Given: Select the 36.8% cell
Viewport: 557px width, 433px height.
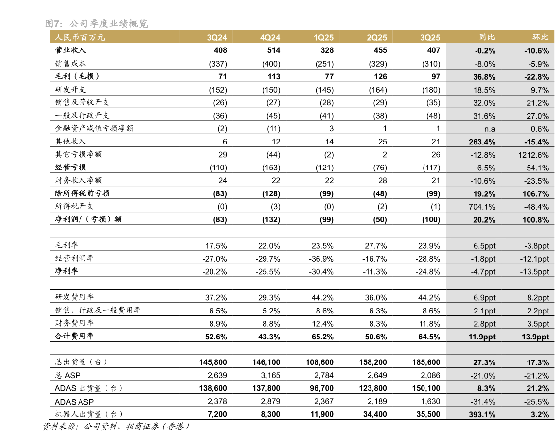Looking at the screenshot, I should pos(484,77).
